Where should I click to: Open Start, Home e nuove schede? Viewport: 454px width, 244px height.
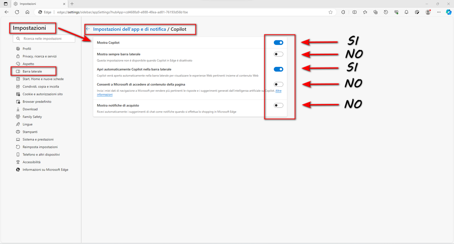tap(43, 79)
